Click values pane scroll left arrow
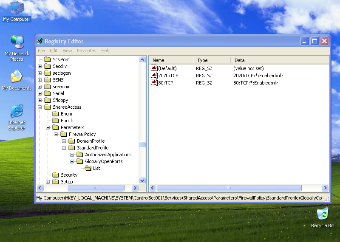The height and width of the screenshot is (242, 340). pyautogui.click(x=153, y=188)
